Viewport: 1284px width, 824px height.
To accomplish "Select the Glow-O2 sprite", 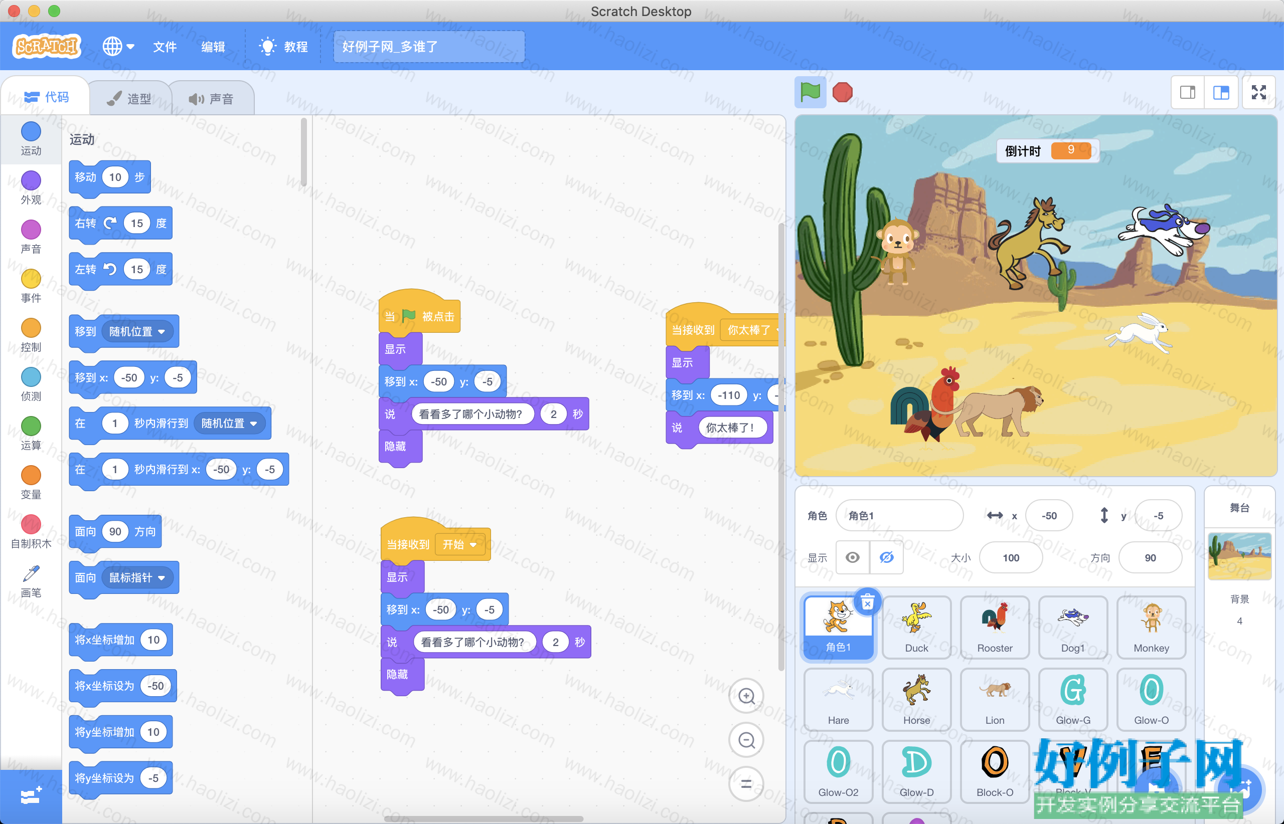I will [839, 771].
